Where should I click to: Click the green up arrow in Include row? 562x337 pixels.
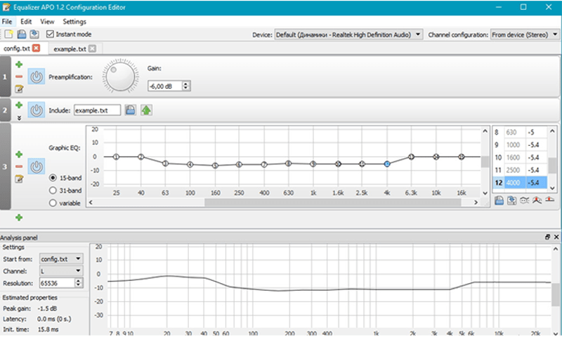pyautogui.click(x=146, y=110)
